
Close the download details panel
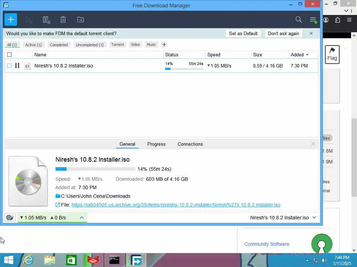pos(313,144)
